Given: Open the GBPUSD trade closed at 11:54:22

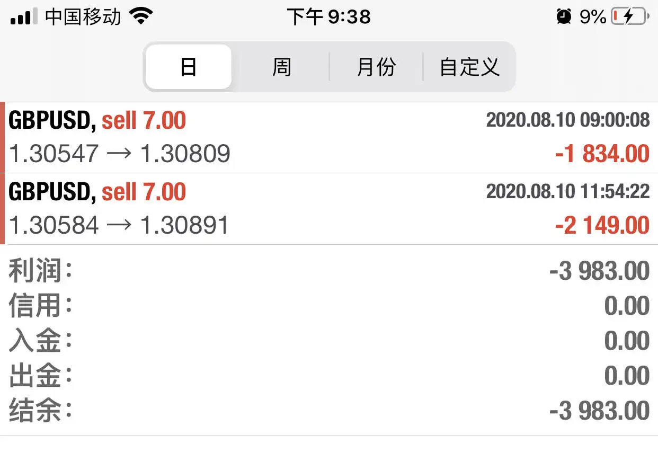Looking at the screenshot, I should pyautogui.click(x=329, y=209).
